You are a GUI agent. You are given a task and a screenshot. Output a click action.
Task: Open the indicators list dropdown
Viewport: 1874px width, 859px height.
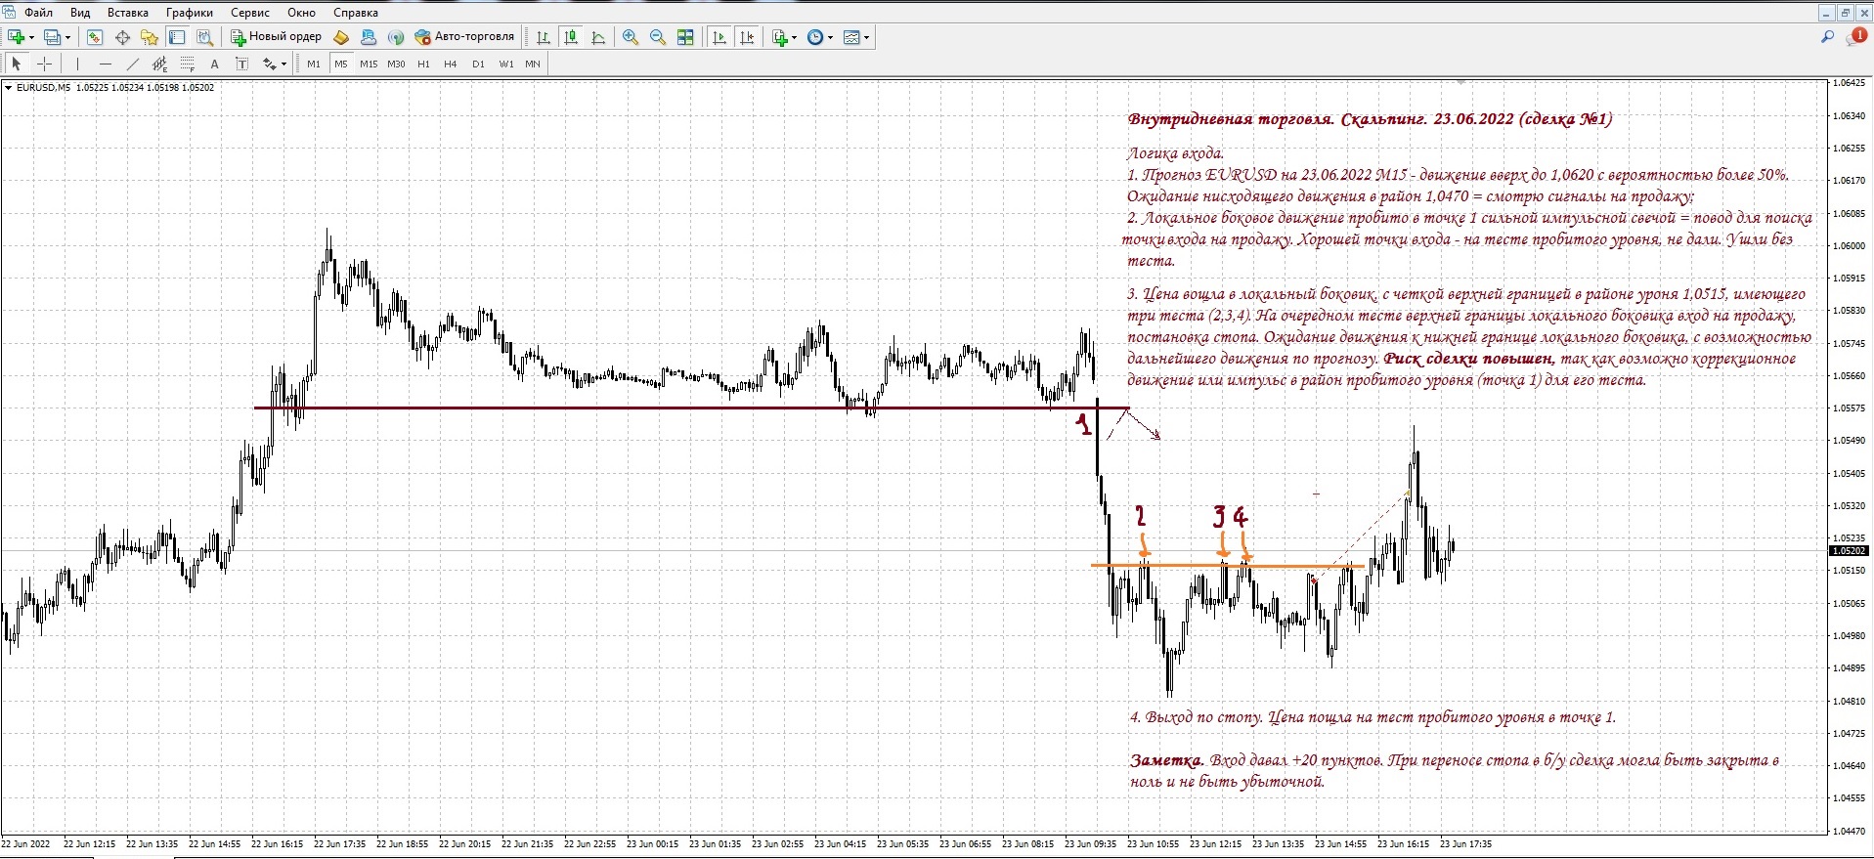794,37
